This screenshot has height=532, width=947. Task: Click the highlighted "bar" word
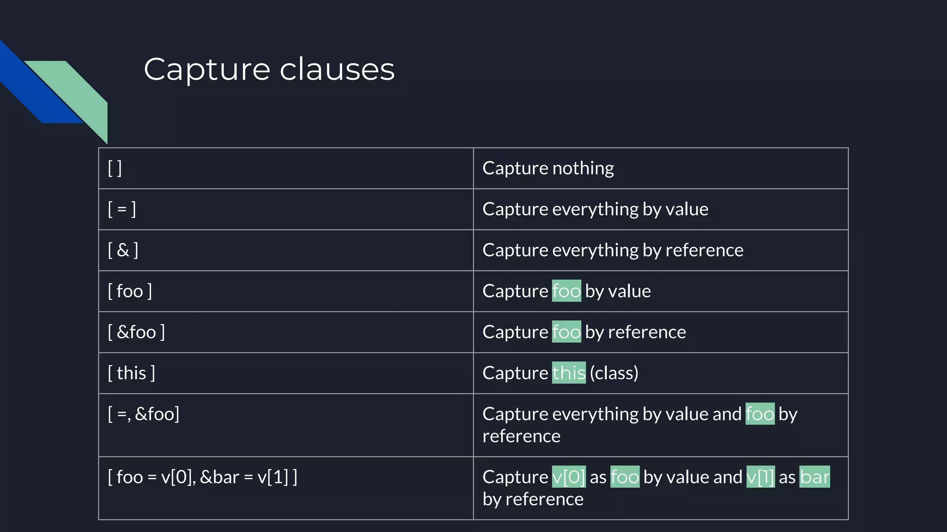pos(815,477)
